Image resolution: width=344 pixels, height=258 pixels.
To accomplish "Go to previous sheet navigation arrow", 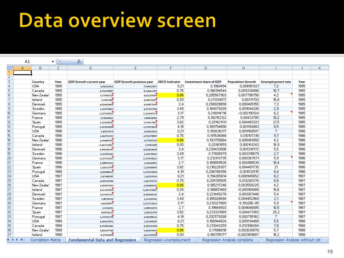I will (x=12, y=240).
